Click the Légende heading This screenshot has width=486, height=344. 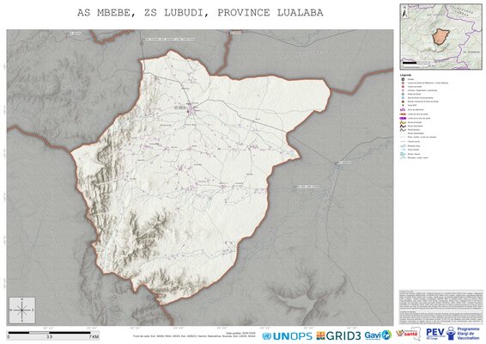click(406, 75)
